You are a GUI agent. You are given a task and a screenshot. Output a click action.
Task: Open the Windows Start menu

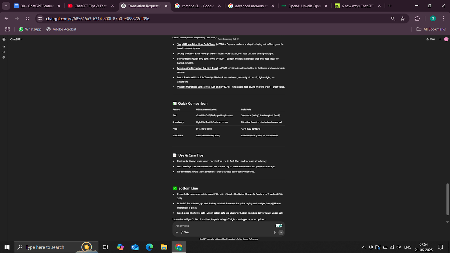point(7,247)
